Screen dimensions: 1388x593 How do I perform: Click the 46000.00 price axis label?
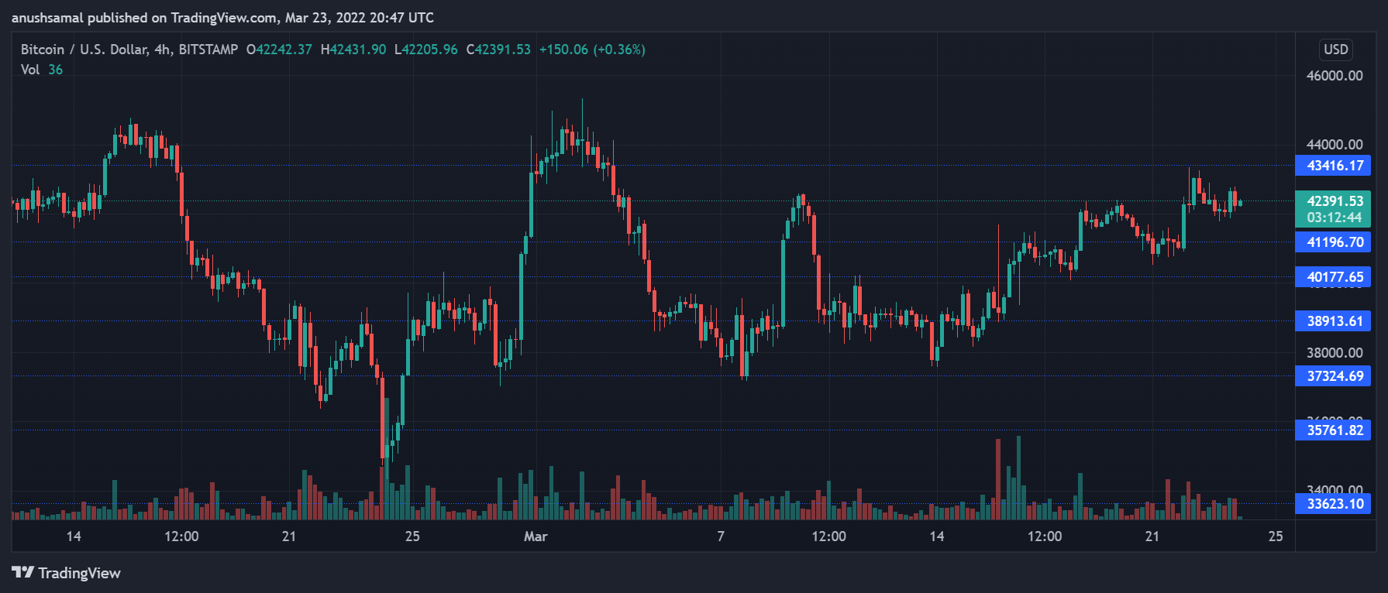pos(1334,76)
